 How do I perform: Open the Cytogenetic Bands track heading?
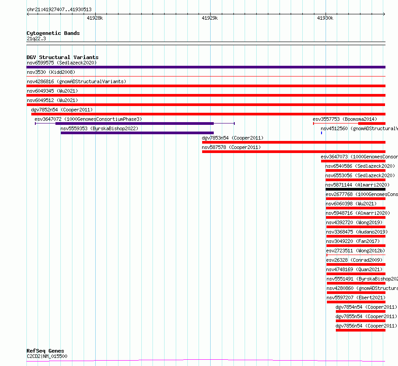(53, 33)
